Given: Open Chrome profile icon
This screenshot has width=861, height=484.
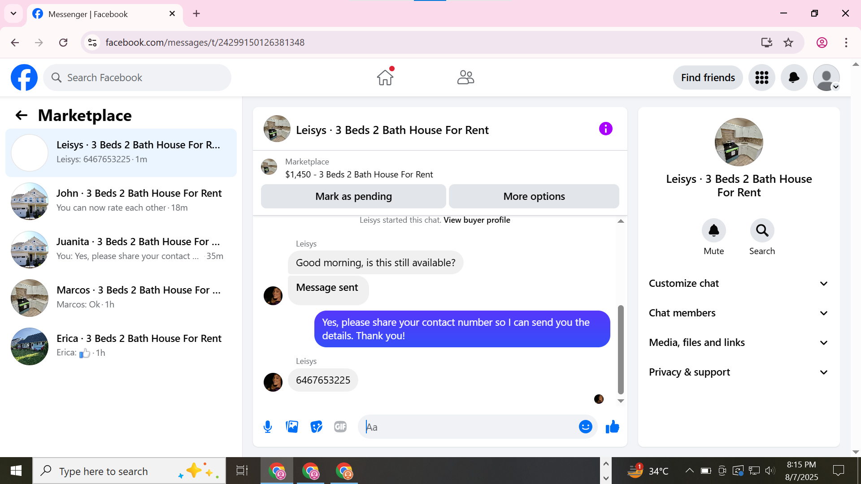Looking at the screenshot, I should [822, 43].
